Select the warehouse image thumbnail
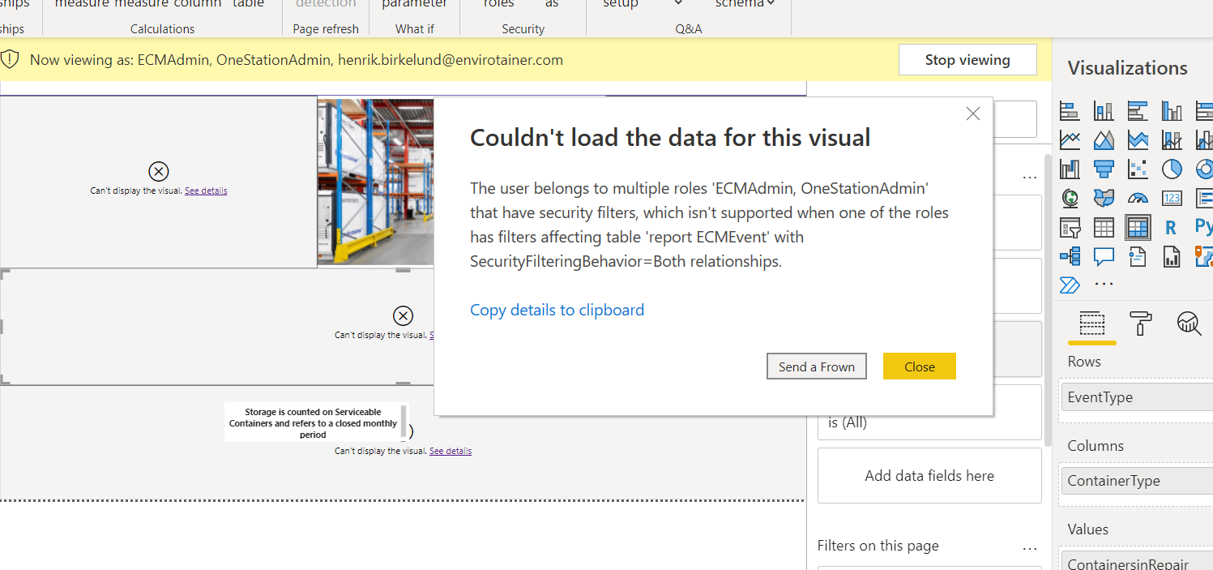Viewport: 1213px width, 570px height. point(375,182)
